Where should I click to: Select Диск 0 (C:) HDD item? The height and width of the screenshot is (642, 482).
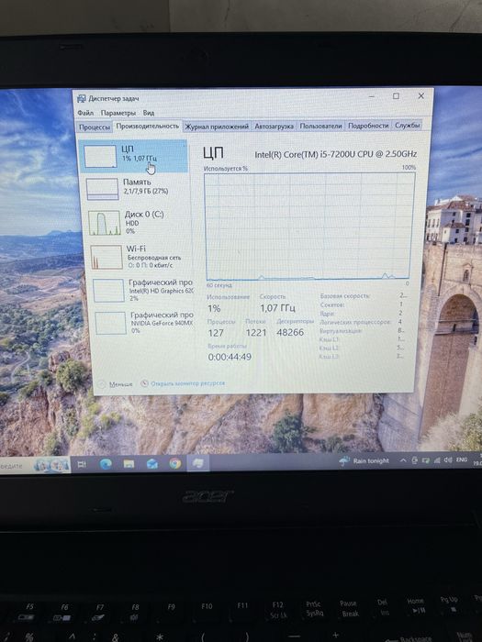pos(137,222)
